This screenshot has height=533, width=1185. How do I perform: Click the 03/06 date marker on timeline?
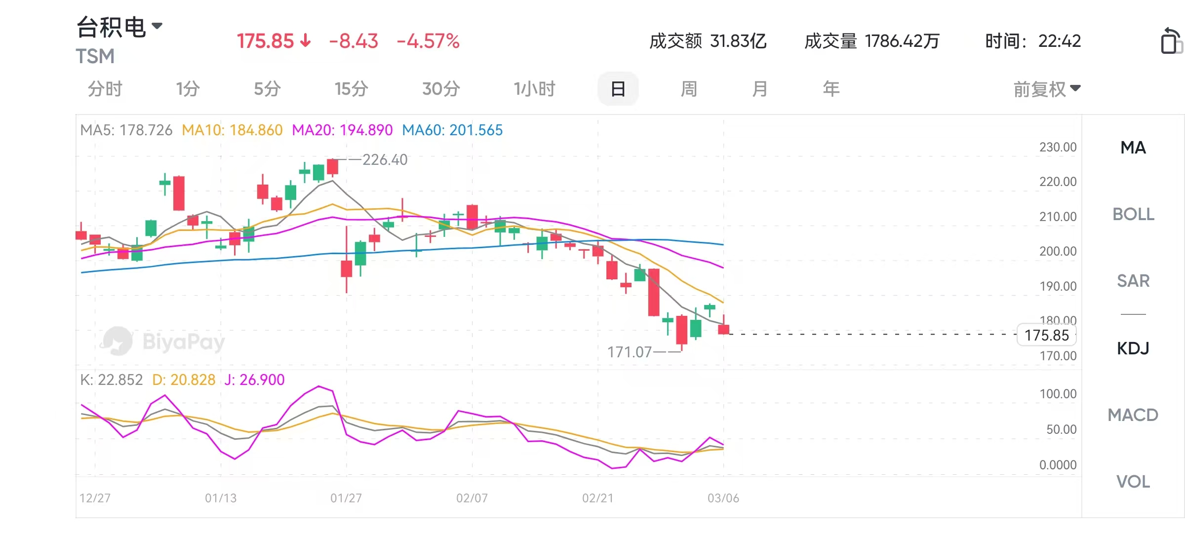pyautogui.click(x=723, y=498)
